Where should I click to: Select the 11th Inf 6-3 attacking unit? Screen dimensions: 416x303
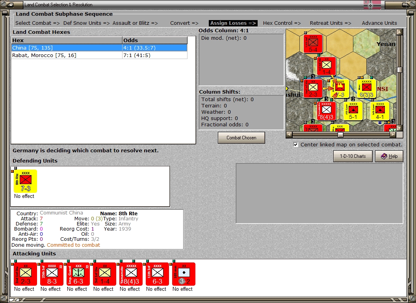click(157, 274)
